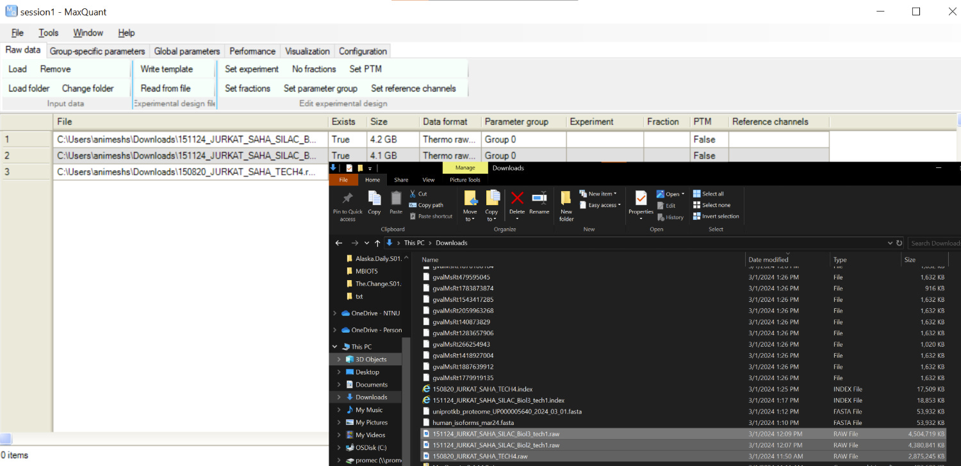The width and height of the screenshot is (961, 466).
Task: Open Picture Tools tab in Explorer
Action: pyautogui.click(x=465, y=180)
